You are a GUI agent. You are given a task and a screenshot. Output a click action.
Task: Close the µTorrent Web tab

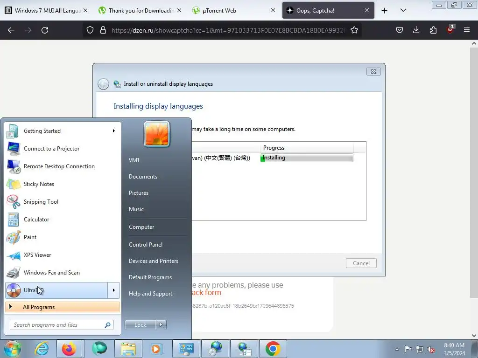click(x=273, y=11)
